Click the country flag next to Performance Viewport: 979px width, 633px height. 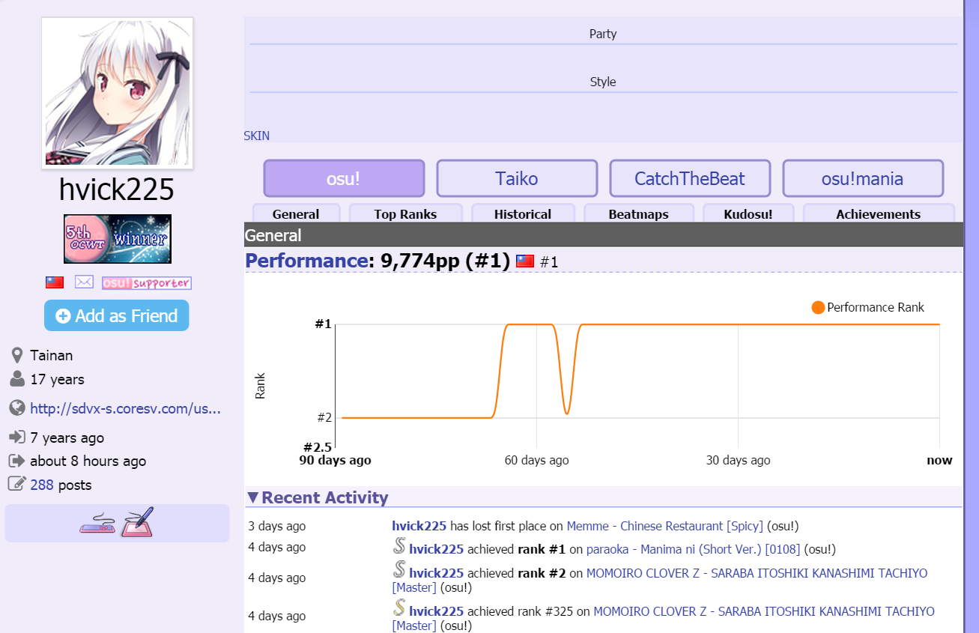525,261
